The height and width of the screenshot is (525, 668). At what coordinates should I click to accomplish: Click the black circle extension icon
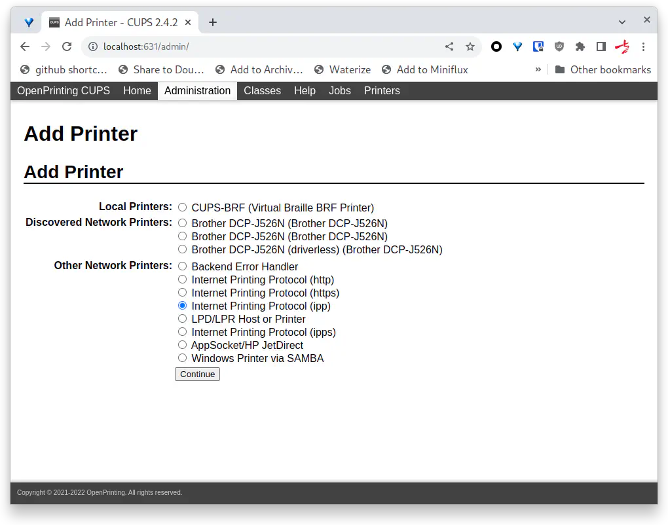pyautogui.click(x=496, y=46)
